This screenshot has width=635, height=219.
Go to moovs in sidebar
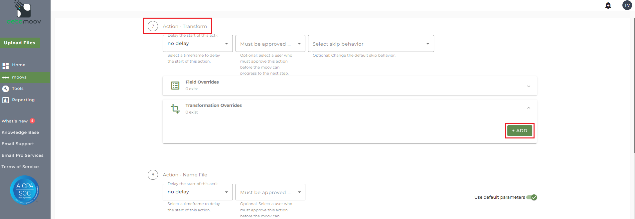(x=25, y=77)
